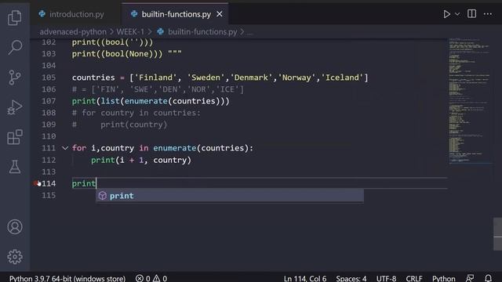Click the commented 'FIN', 'SWE' line 106
This screenshot has width=502, height=282.
tap(158, 89)
